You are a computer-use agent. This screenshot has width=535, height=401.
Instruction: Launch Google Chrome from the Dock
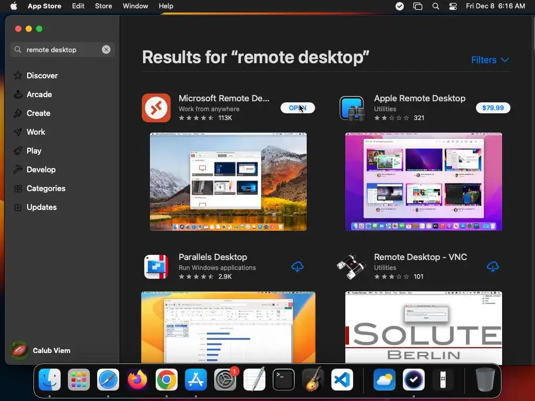coord(167,379)
